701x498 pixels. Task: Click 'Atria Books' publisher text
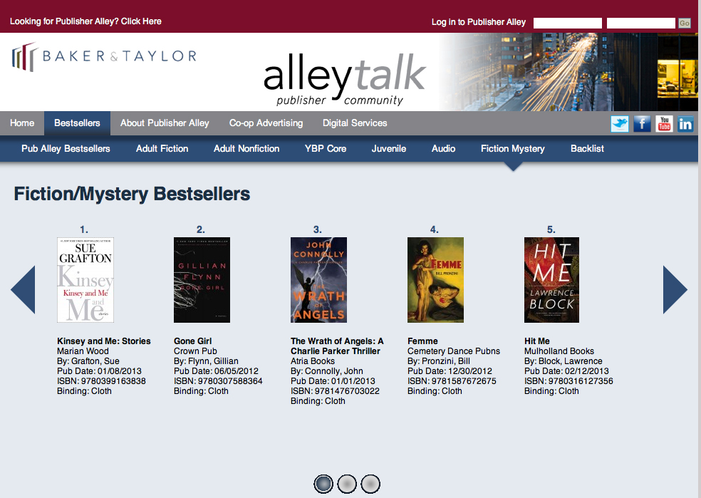313,361
